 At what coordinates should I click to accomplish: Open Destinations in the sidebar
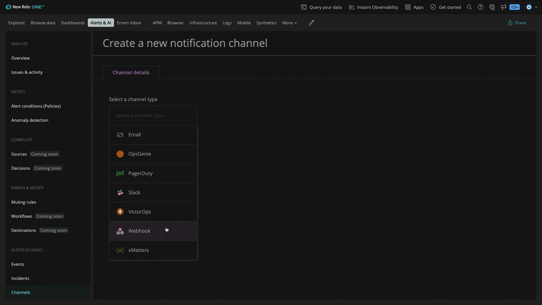point(23,230)
